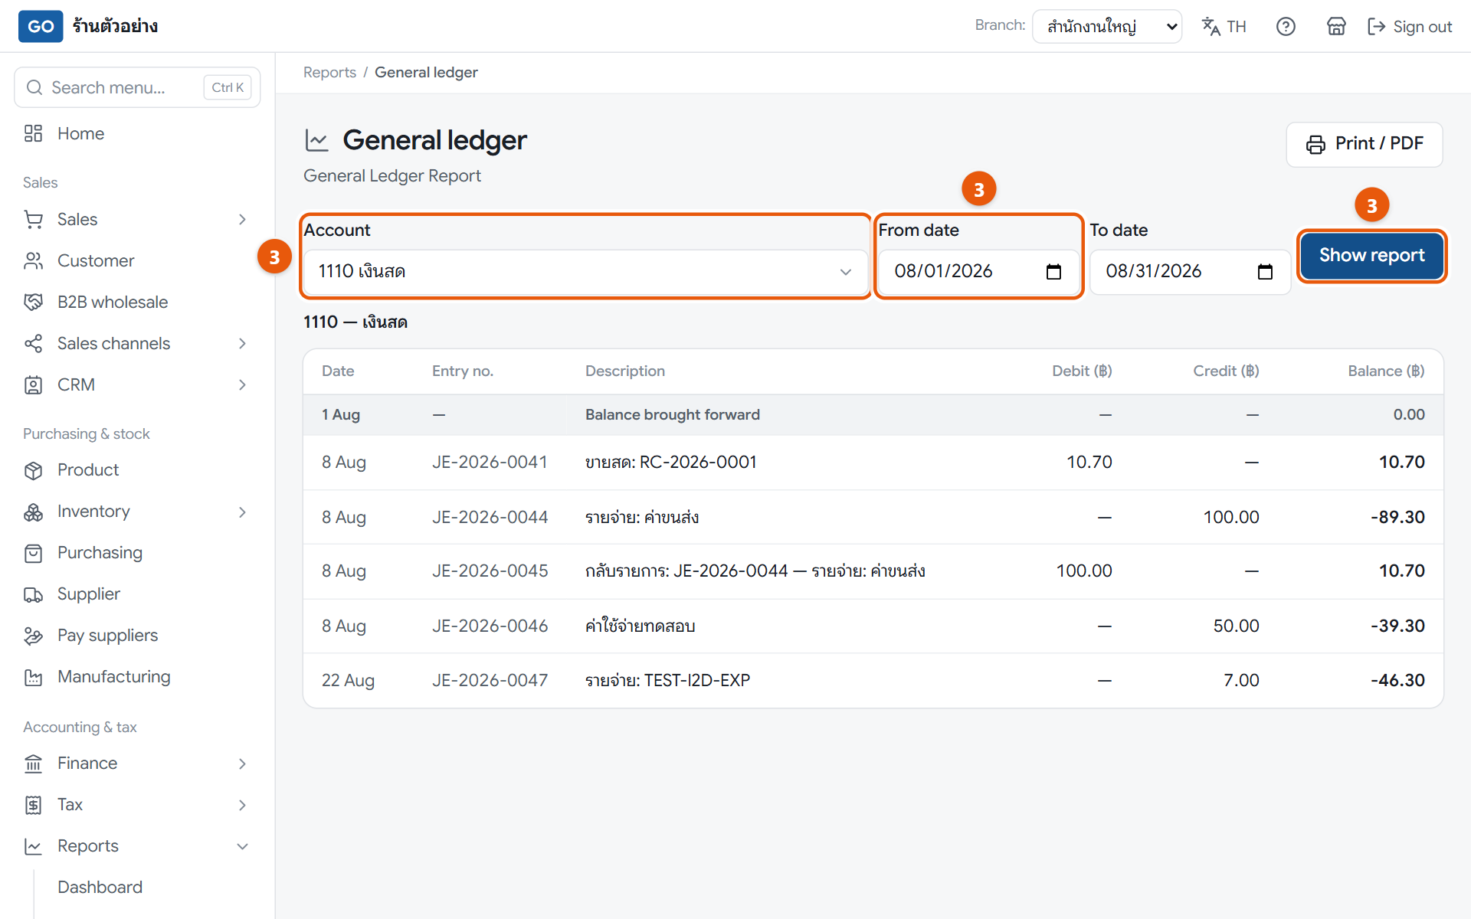Click the storefront icon in the header
Viewport: 1471px width, 919px height.
pyautogui.click(x=1336, y=27)
